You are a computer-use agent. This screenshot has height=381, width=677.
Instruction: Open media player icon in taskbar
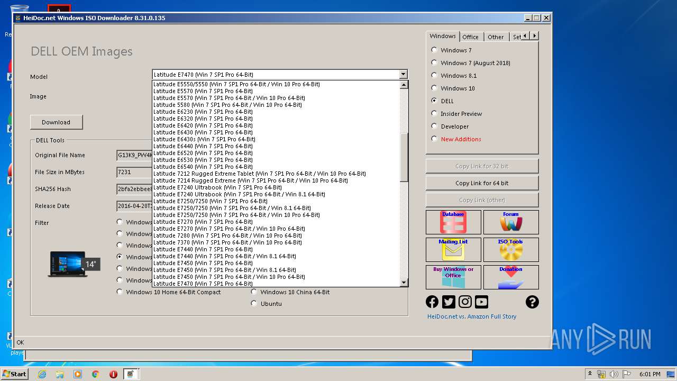[x=78, y=374]
